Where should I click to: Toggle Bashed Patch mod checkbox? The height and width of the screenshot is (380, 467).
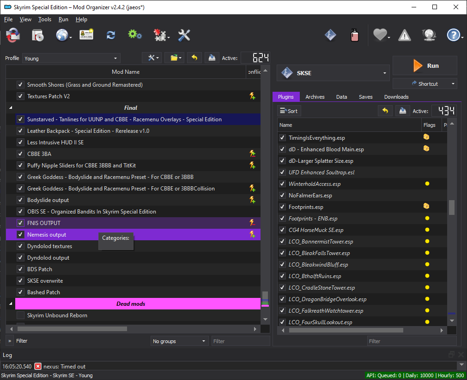click(20, 292)
